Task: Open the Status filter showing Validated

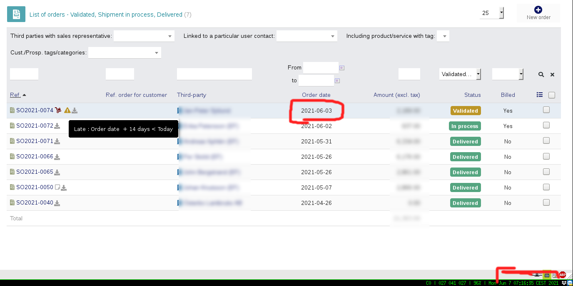Action: tap(460, 74)
